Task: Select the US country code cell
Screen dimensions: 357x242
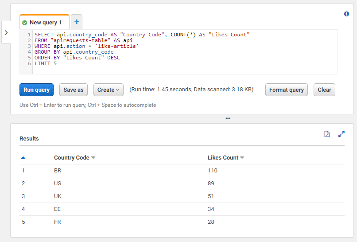Action: click(x=58, y=183)
